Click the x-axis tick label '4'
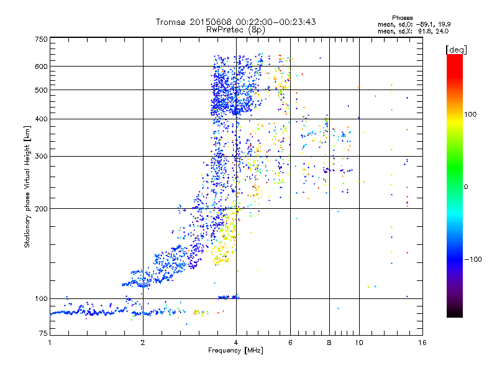This screenshot has height=373, width=497. 236,343
